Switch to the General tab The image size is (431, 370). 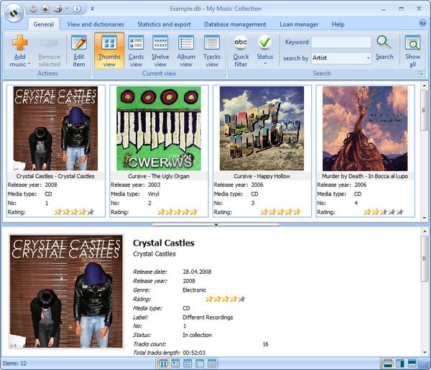click(43, 24)
